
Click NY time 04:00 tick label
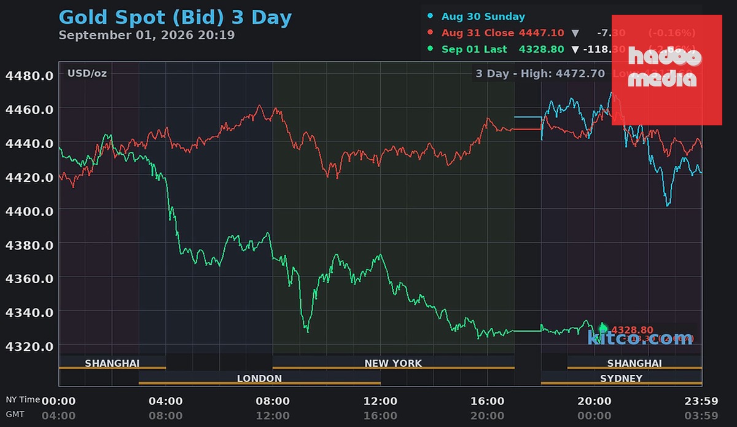165,401
